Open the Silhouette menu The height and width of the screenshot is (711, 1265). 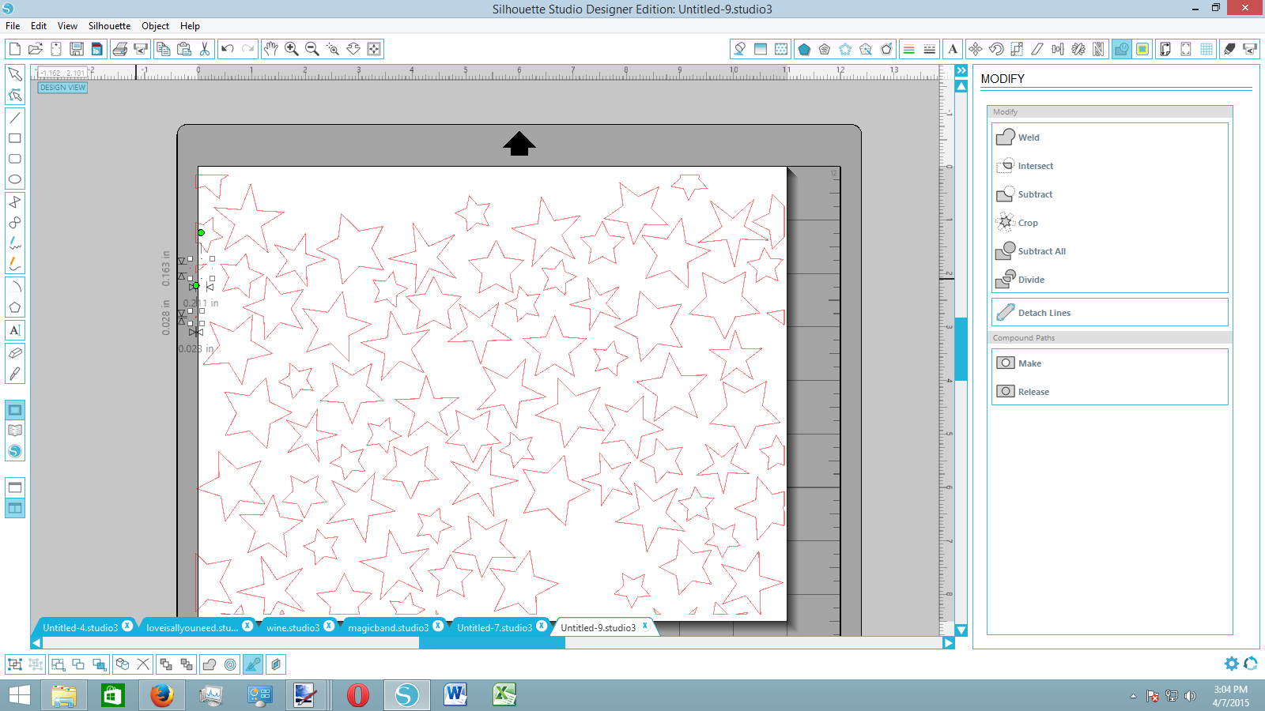pyautogui.click(x=109, y=26)
